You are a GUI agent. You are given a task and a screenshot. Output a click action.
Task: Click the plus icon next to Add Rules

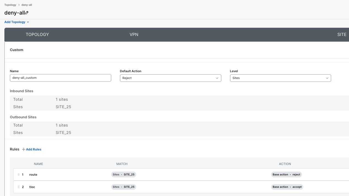tap(24, 149)
